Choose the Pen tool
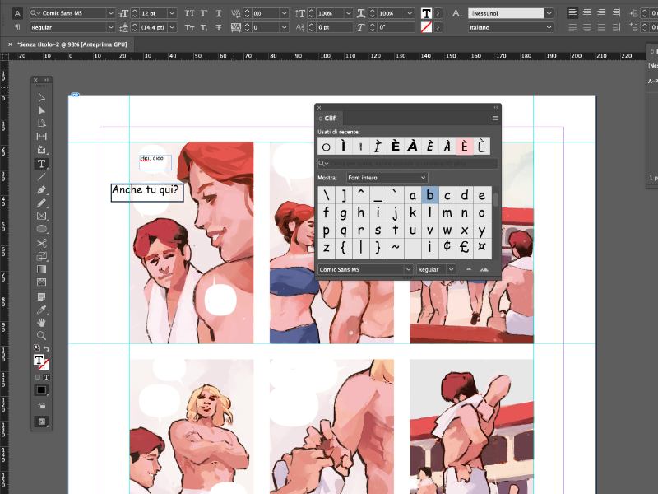Image resolution: width=658 pixels, height=494 pixels. tap(41, 189)
